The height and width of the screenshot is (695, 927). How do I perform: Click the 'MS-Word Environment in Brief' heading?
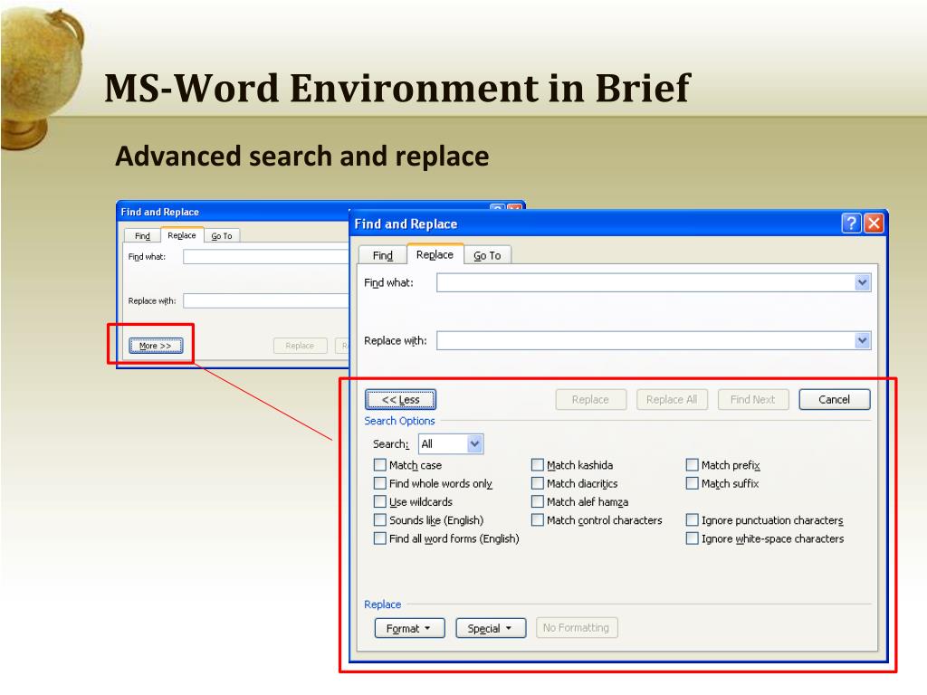[397, 89]
